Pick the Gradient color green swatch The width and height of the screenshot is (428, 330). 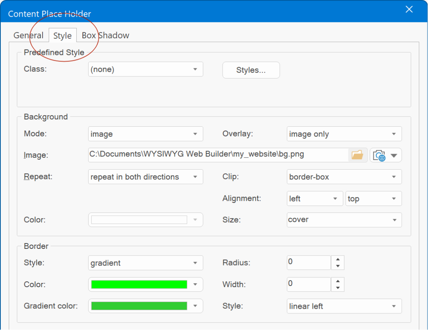[x=139, y=306]
